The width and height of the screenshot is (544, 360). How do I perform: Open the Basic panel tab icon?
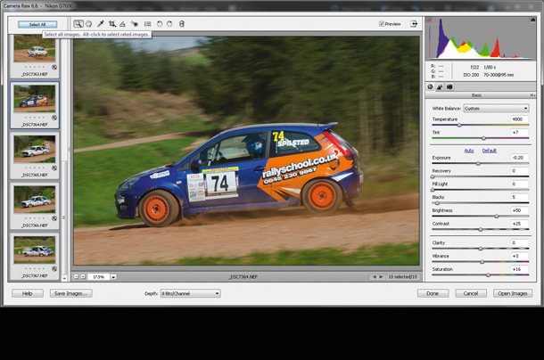click(430, 86)
